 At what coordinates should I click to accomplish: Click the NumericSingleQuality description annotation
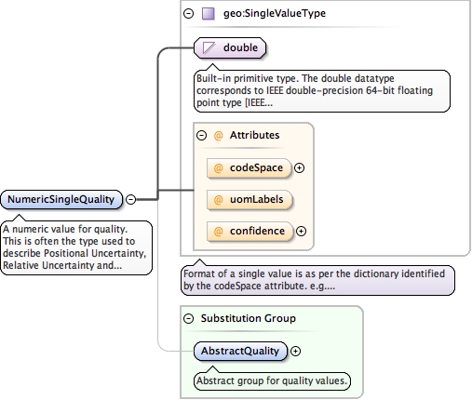click(x=76, y=247)
